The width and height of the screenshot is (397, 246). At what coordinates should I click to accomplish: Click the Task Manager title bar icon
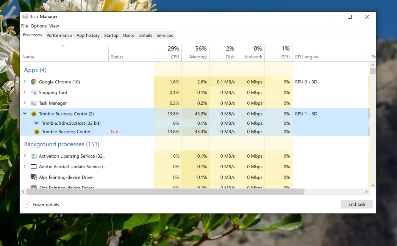coord(25,17)
